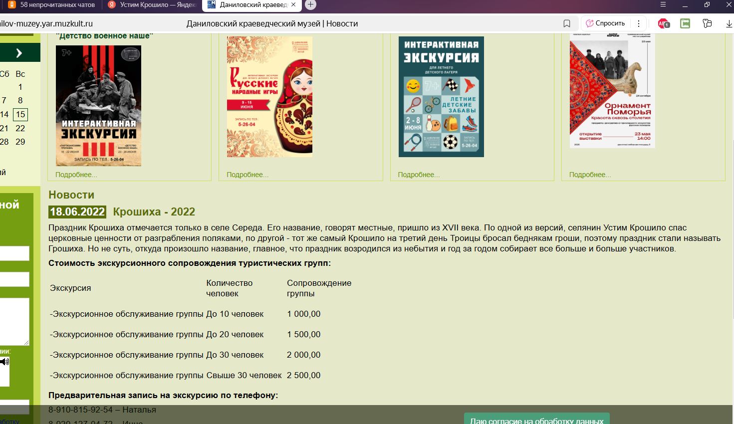
Task: Click Подробнее under Русские народные игры
Action: (247, 175)
